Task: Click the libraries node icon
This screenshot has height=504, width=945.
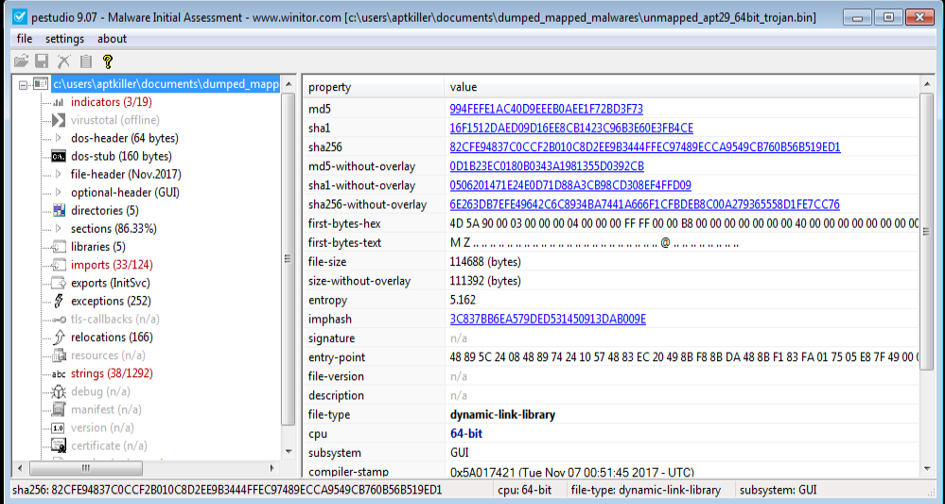Action: click(x=59, y=247)
